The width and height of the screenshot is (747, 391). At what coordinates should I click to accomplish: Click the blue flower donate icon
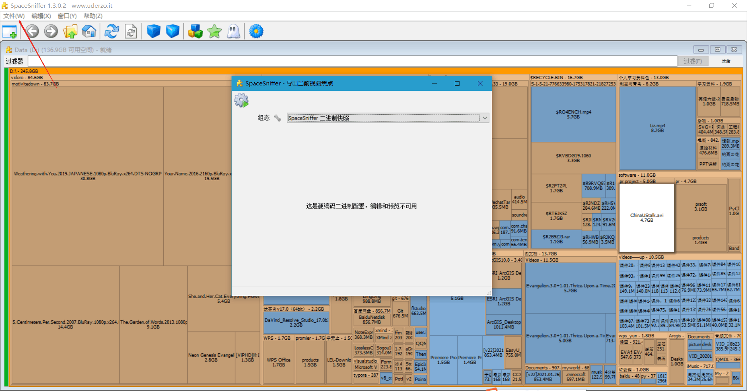pos(256,31)
